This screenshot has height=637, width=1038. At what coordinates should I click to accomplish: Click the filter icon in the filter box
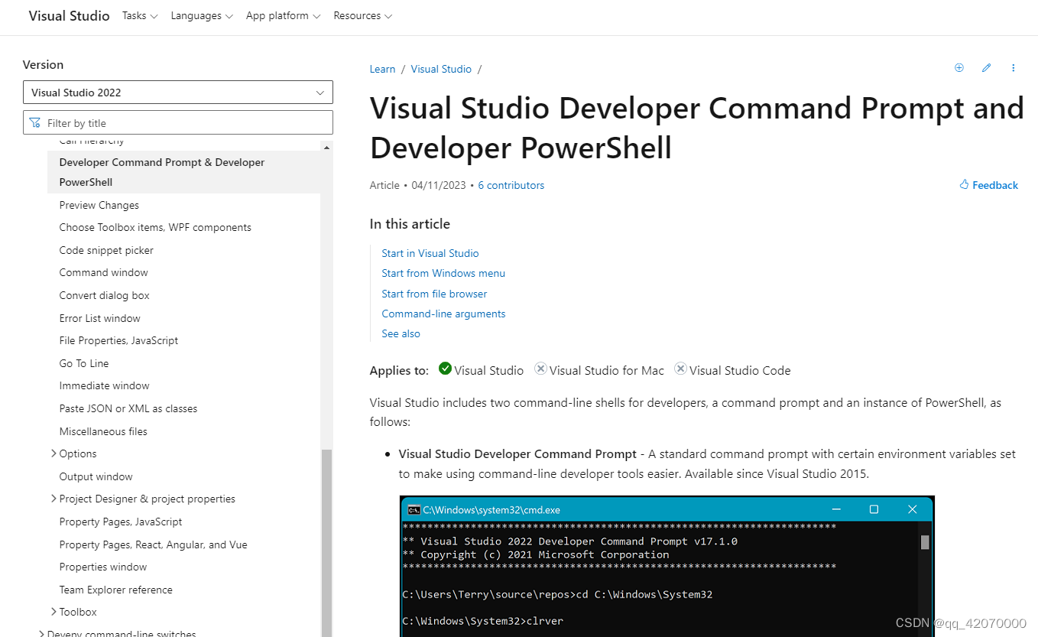click(x=35, y=122)
